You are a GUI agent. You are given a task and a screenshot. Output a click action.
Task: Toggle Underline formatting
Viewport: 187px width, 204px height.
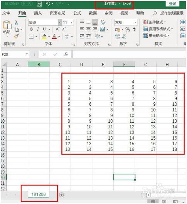tap(44, 29)
